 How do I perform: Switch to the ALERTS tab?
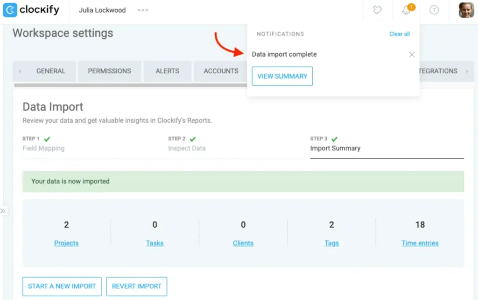click(x=168, y=71)
